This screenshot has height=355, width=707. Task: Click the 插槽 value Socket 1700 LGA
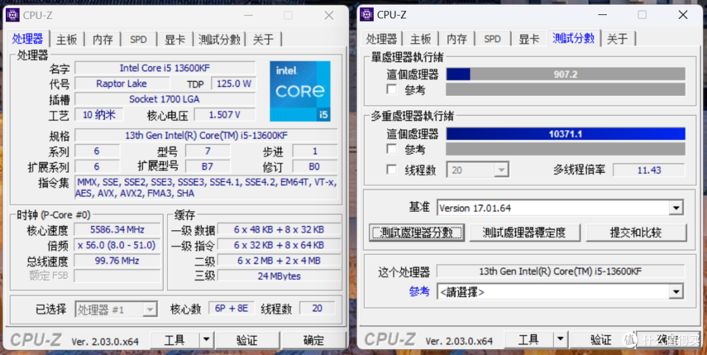pos(165,99)
